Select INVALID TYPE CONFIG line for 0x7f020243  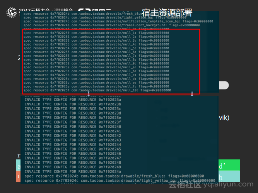[x=73, y=140]
